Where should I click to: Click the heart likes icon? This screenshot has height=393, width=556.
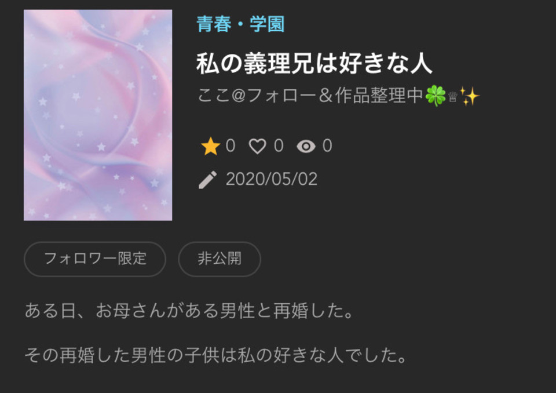pyautogui.click(x=257, y=146)
